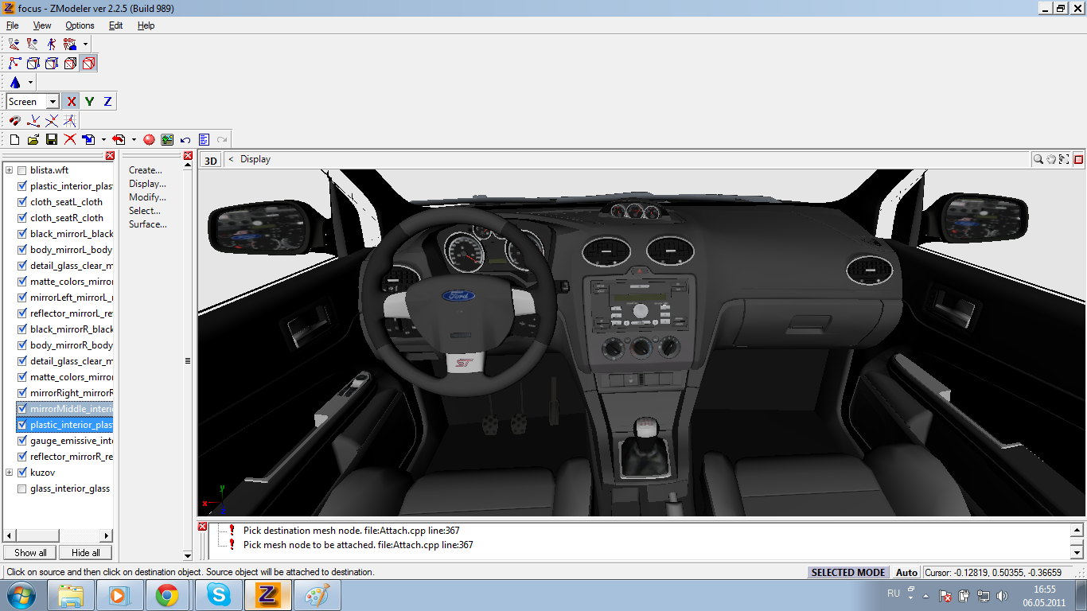Open the Surface... command group

(148, 224)
